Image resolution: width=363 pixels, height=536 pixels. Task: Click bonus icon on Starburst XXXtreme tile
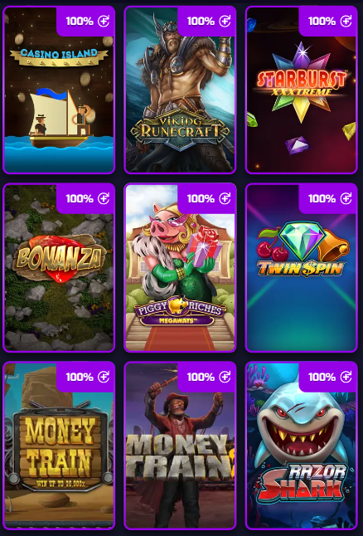[346, 22]
